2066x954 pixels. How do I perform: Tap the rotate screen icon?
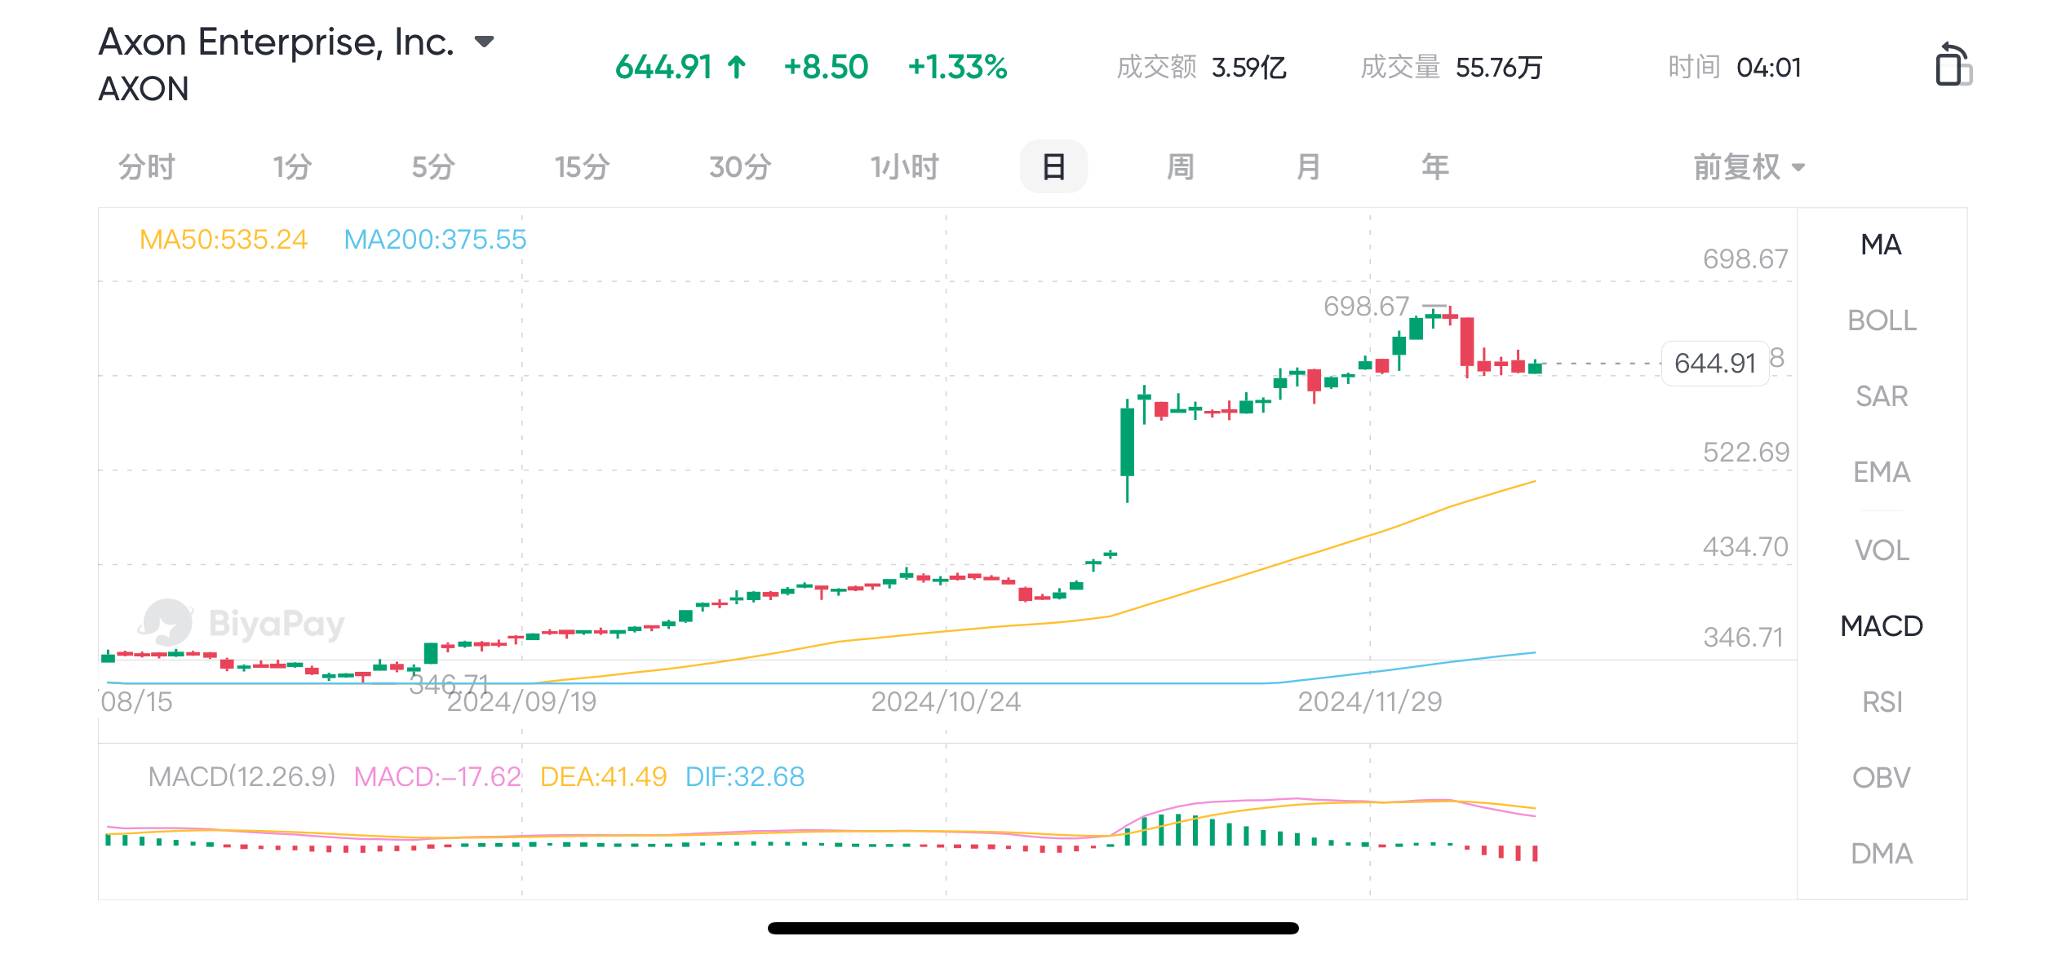[x=1953, y=64]
